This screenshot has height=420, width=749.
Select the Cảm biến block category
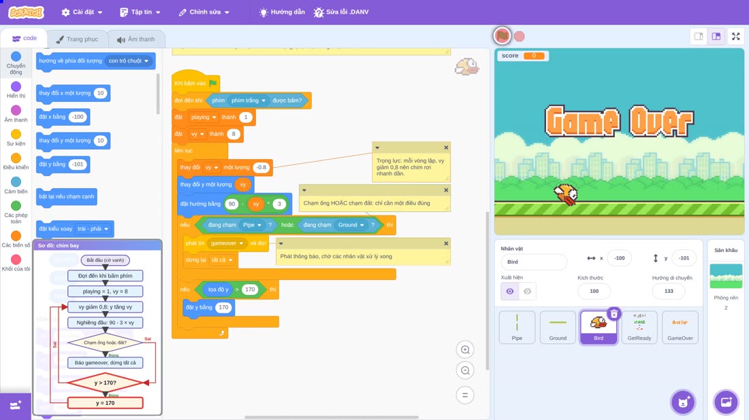[x=16, y=186]
